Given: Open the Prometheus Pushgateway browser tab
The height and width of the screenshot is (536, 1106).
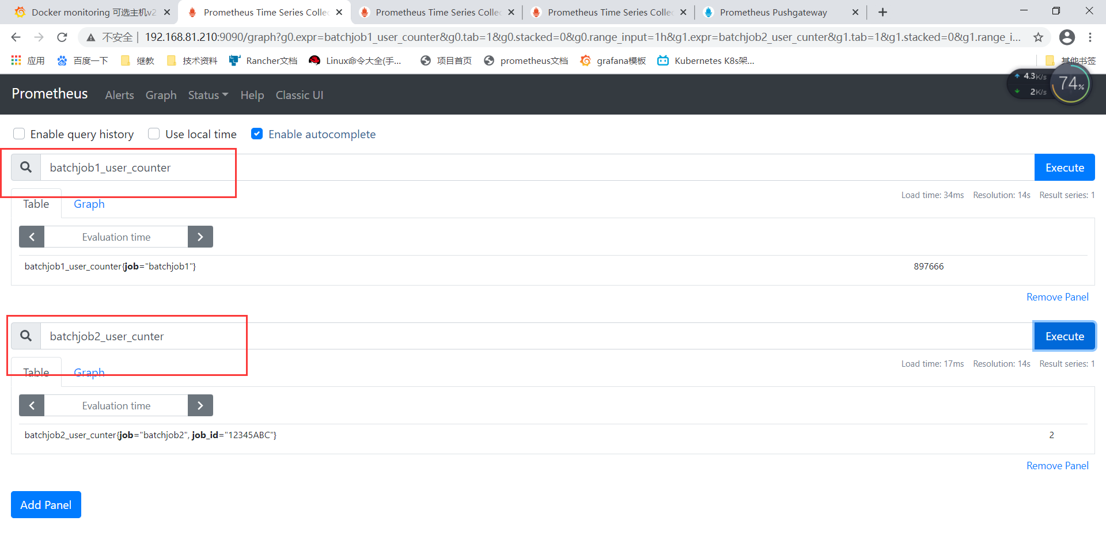Looking at the screenshot, I should [x=772, y=12].
